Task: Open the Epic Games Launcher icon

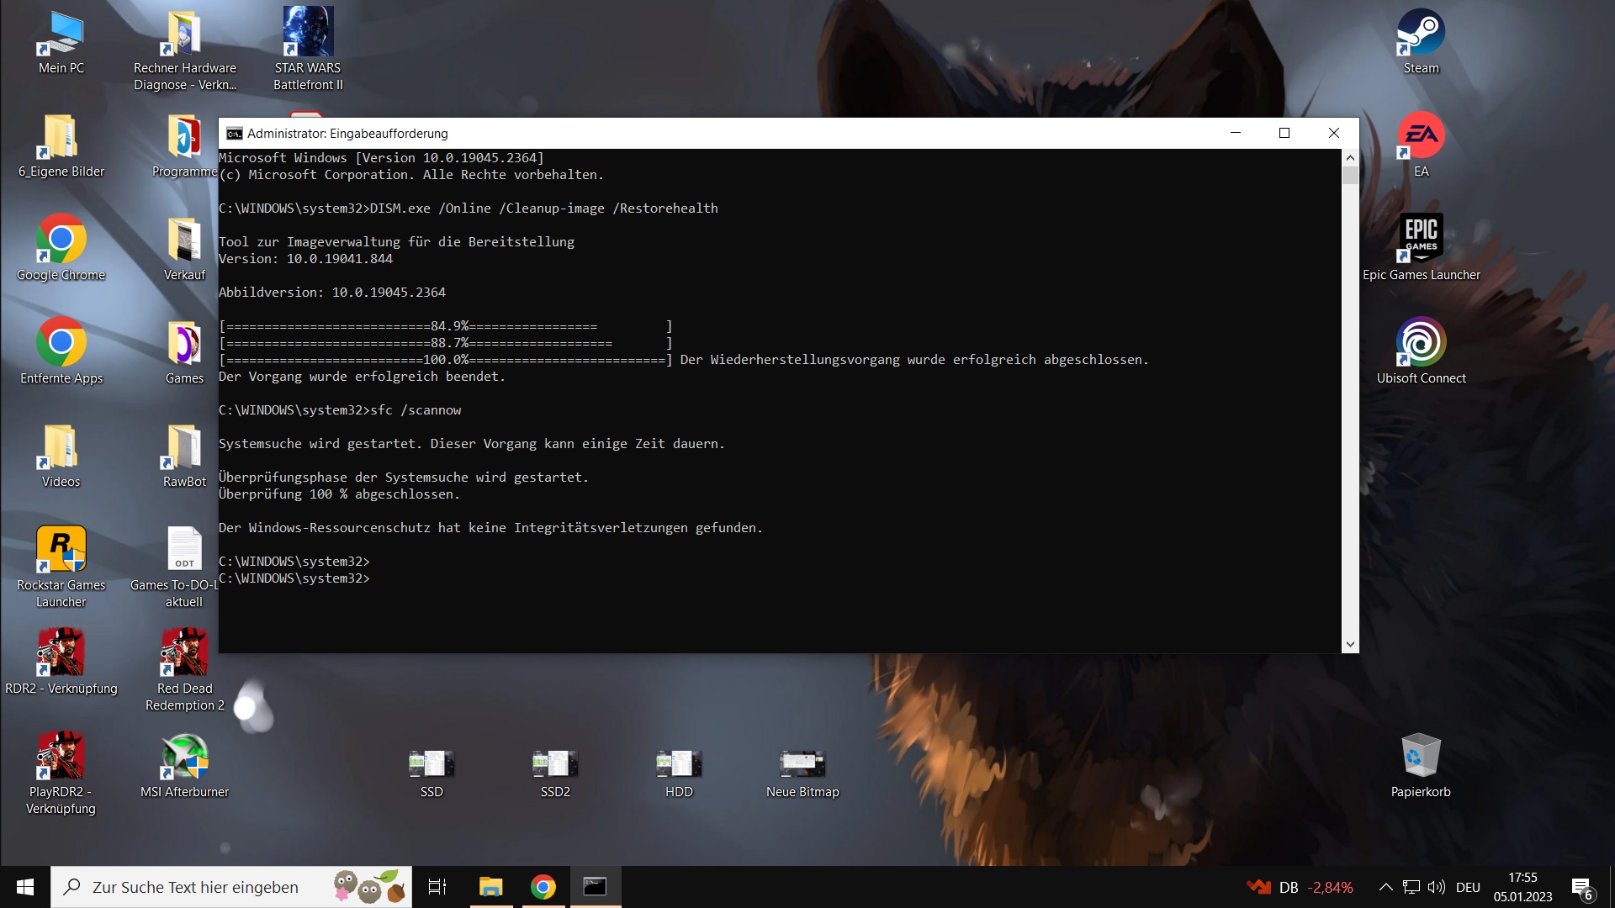Action: pos(1421,239)
